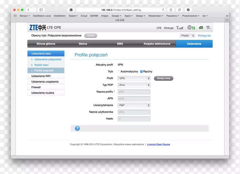240x174 pixels.
Task: Click the extension arrow icon left of address bar
Action: pos(71,10)
